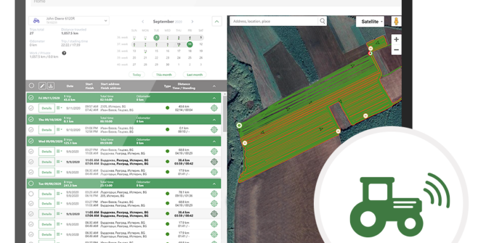Toggle the check circle for Tue 09/08/2020 group
Viewport: 486px width, 243px height.
tap(31, 184)
